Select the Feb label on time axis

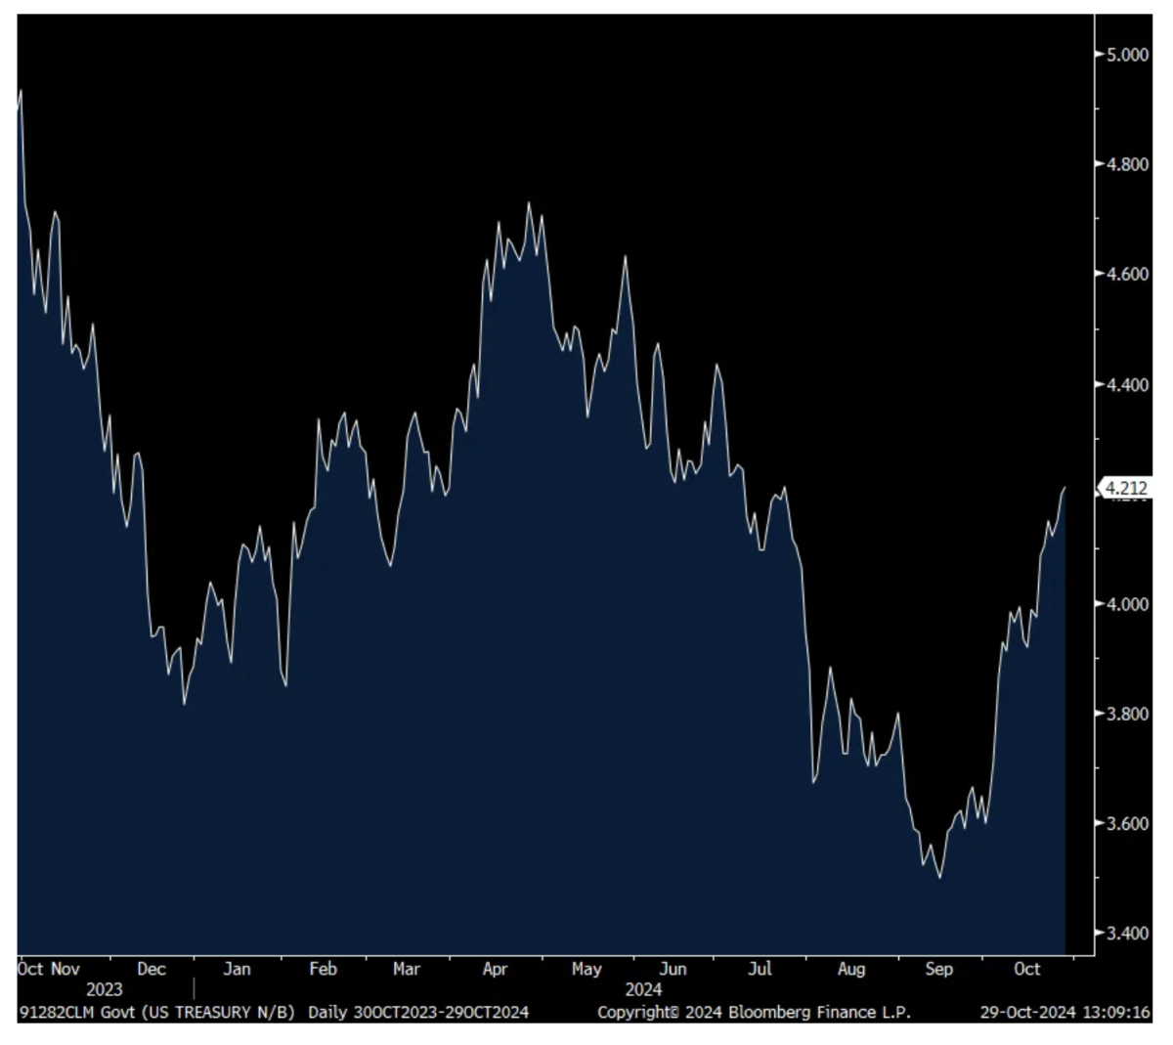(x=323, y=969)
